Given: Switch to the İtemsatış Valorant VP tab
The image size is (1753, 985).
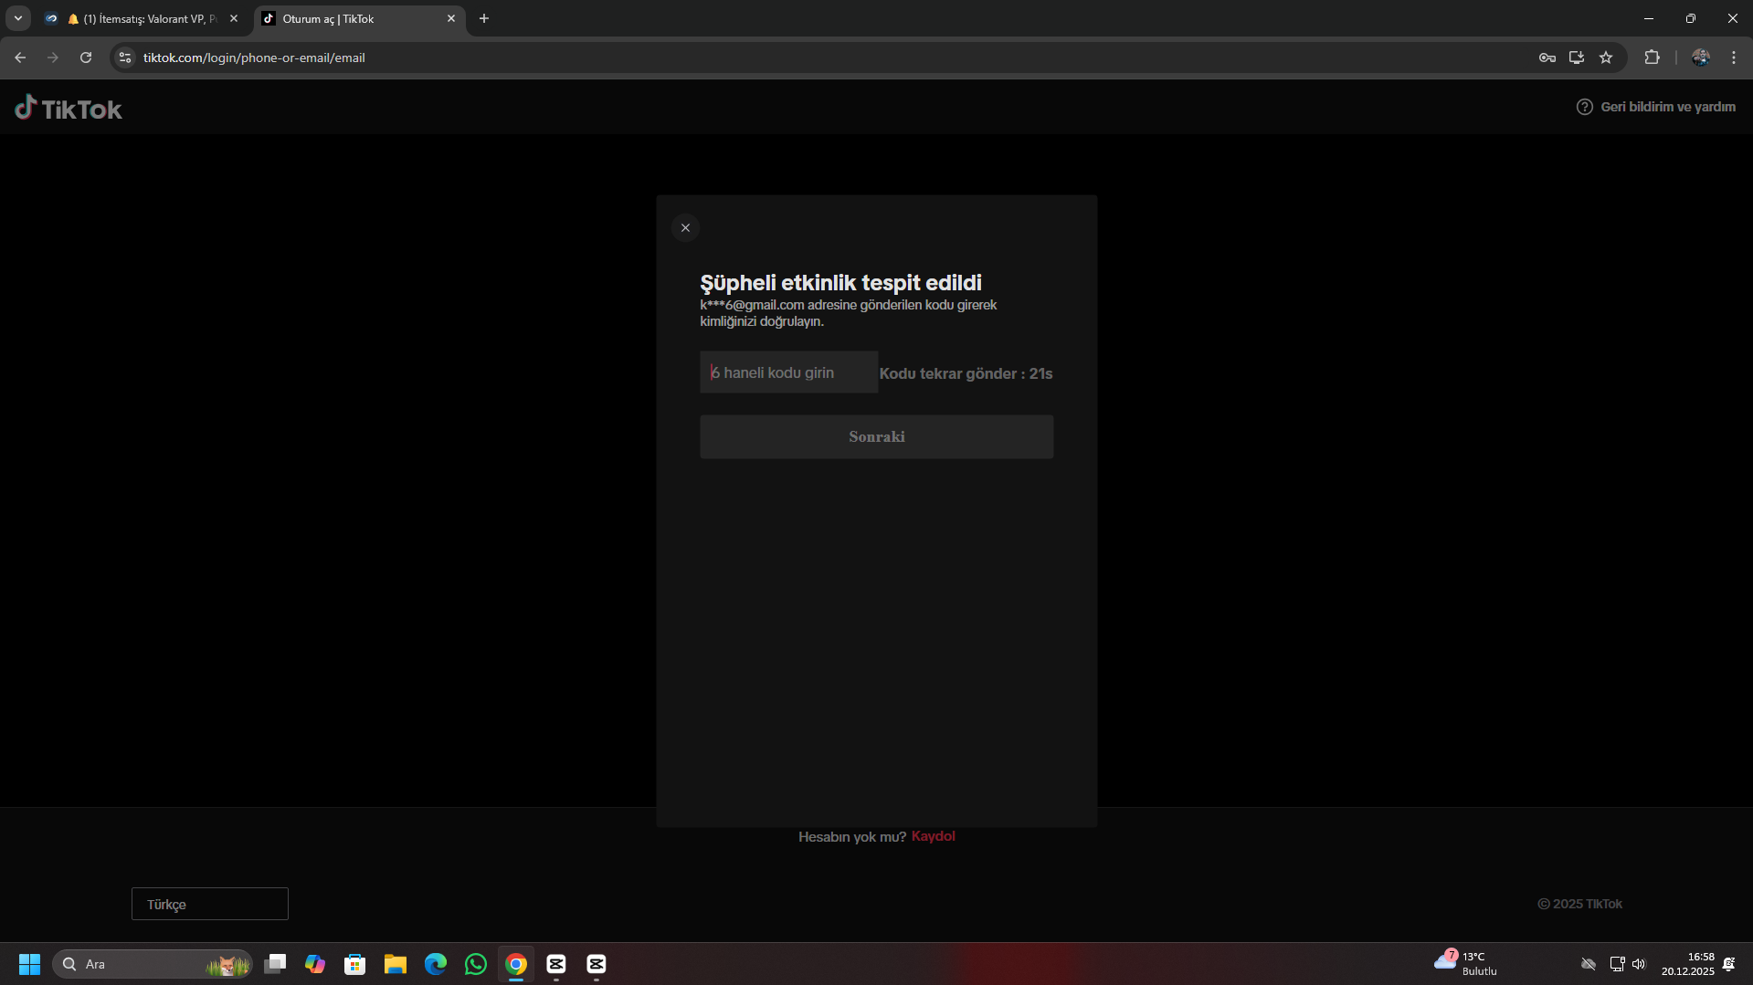Looking at the screenshot, I should click(x=142, y=18).
